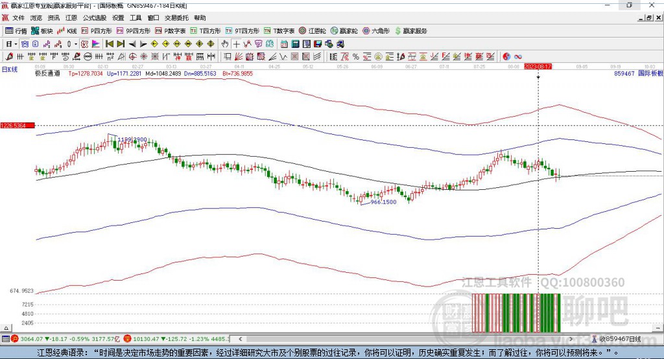Click the 966.1500 low price label

(384, 202)
